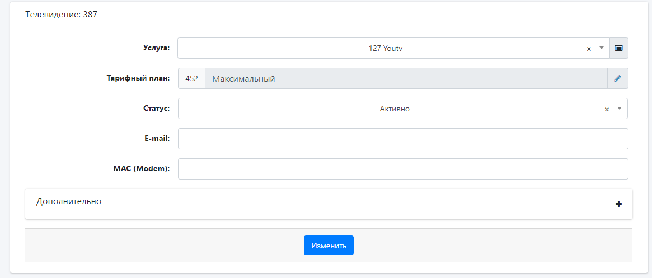Click the tariff plan ID 452 box

click(x=191, y=78)
